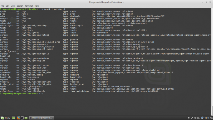Open the Help menu
Screen dimensions: 213x120
[37, 6]
